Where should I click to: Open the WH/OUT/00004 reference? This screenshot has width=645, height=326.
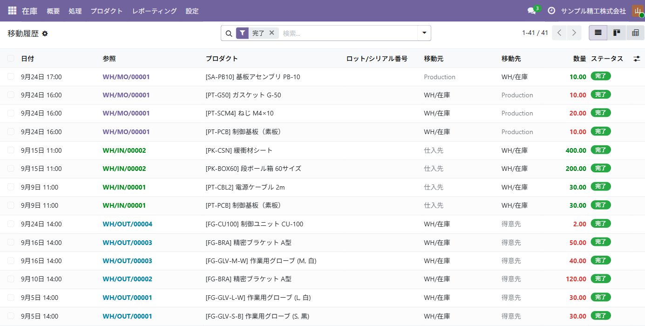(x=128, y=224)
